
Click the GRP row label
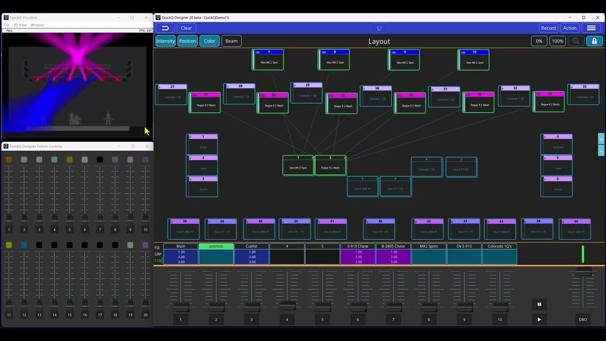[x=158, y=254]
